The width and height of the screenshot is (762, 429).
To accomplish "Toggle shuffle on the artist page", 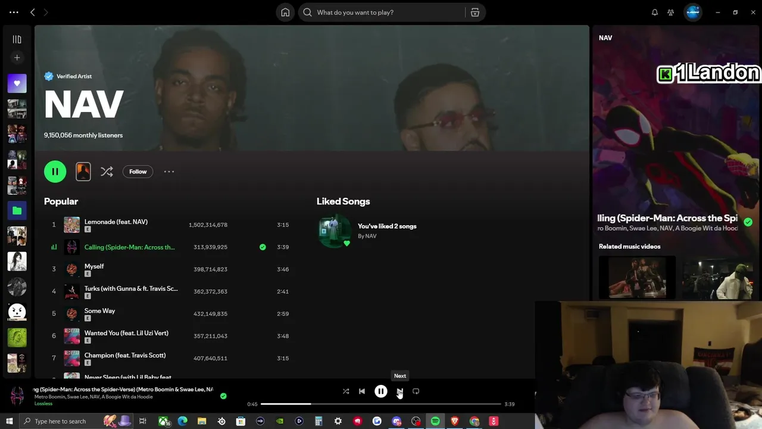I will (107, 172).
